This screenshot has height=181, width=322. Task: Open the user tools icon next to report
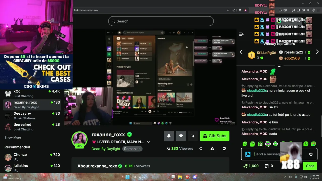tap(224, 149)
